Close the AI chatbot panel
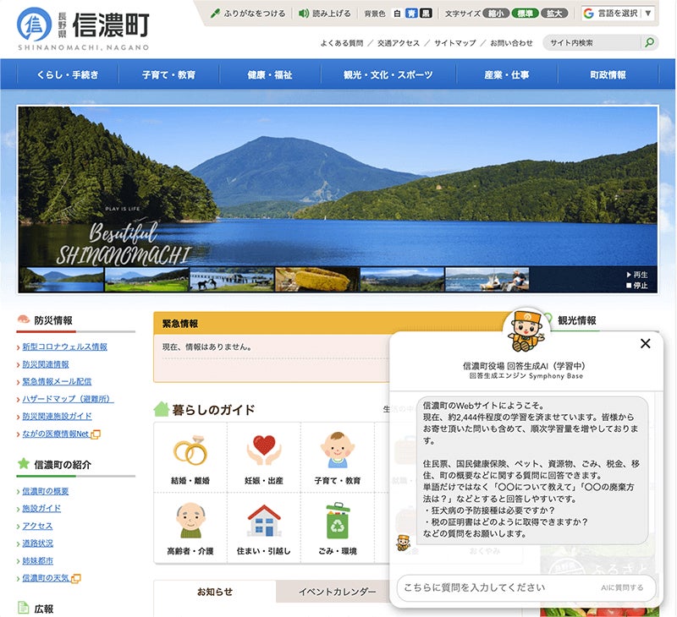 646,344
